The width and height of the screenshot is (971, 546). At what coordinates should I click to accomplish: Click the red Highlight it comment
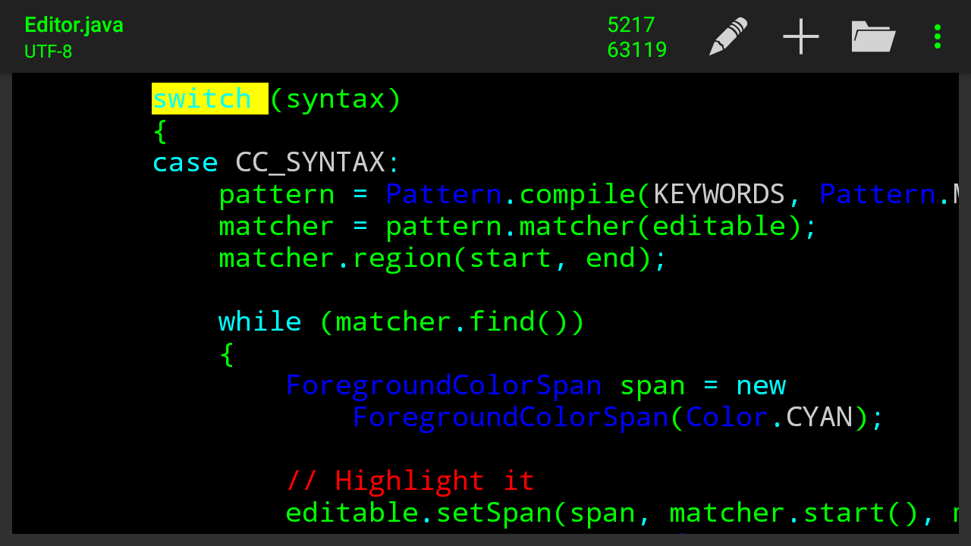coord(410,481)
